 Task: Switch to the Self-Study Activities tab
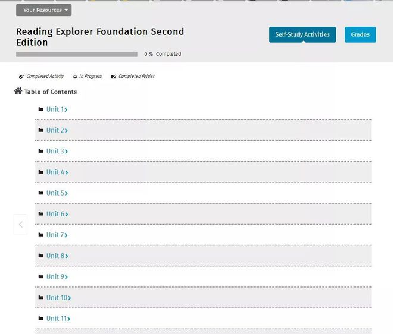point(302,34)
